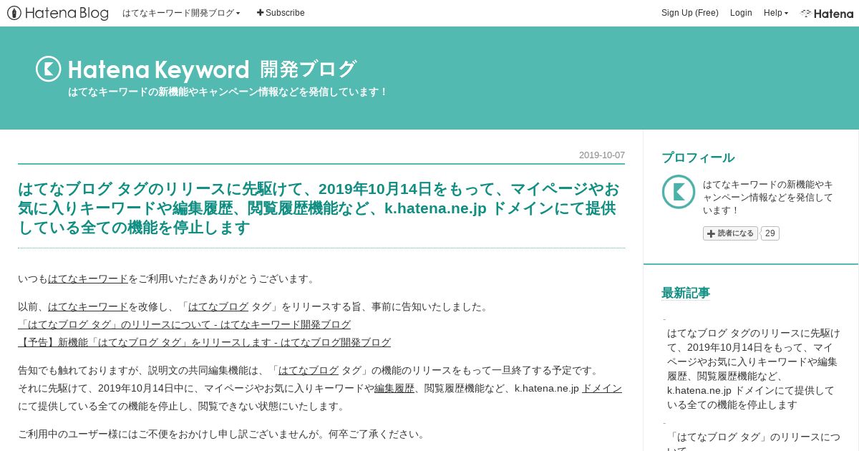859x451 pixels.
Task: Open the はてなキーワード開発ブログ dropdown menu
Action: 181,13
